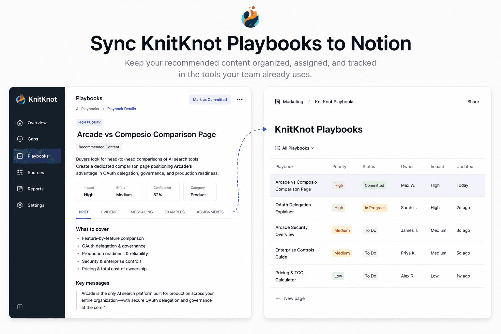Click the Impact column header

point(437,167)
